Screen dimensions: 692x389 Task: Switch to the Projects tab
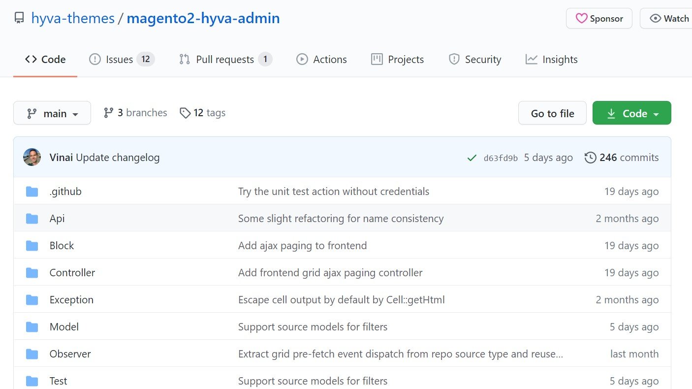[397, 60]
